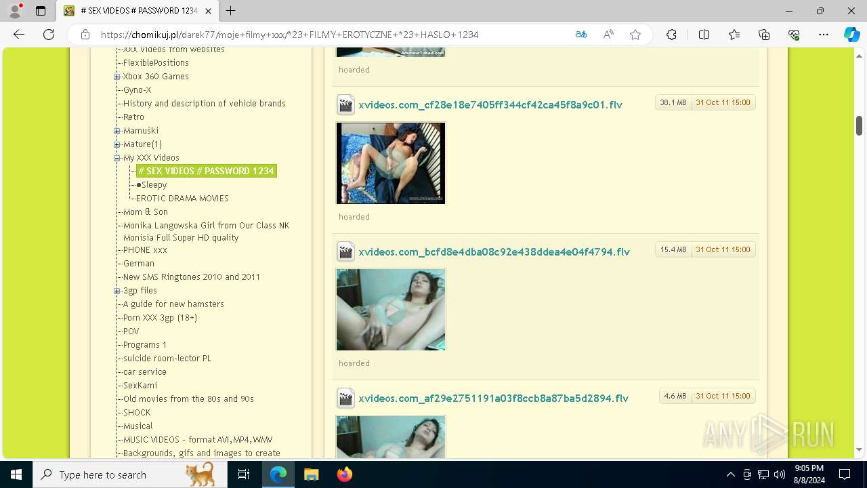The height and width of the screenshot is (488, 867).
Task: Click the taskbar search box
Action: (x=129, y=474)
